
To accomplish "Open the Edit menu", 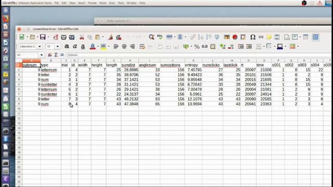I will [64, 3].
